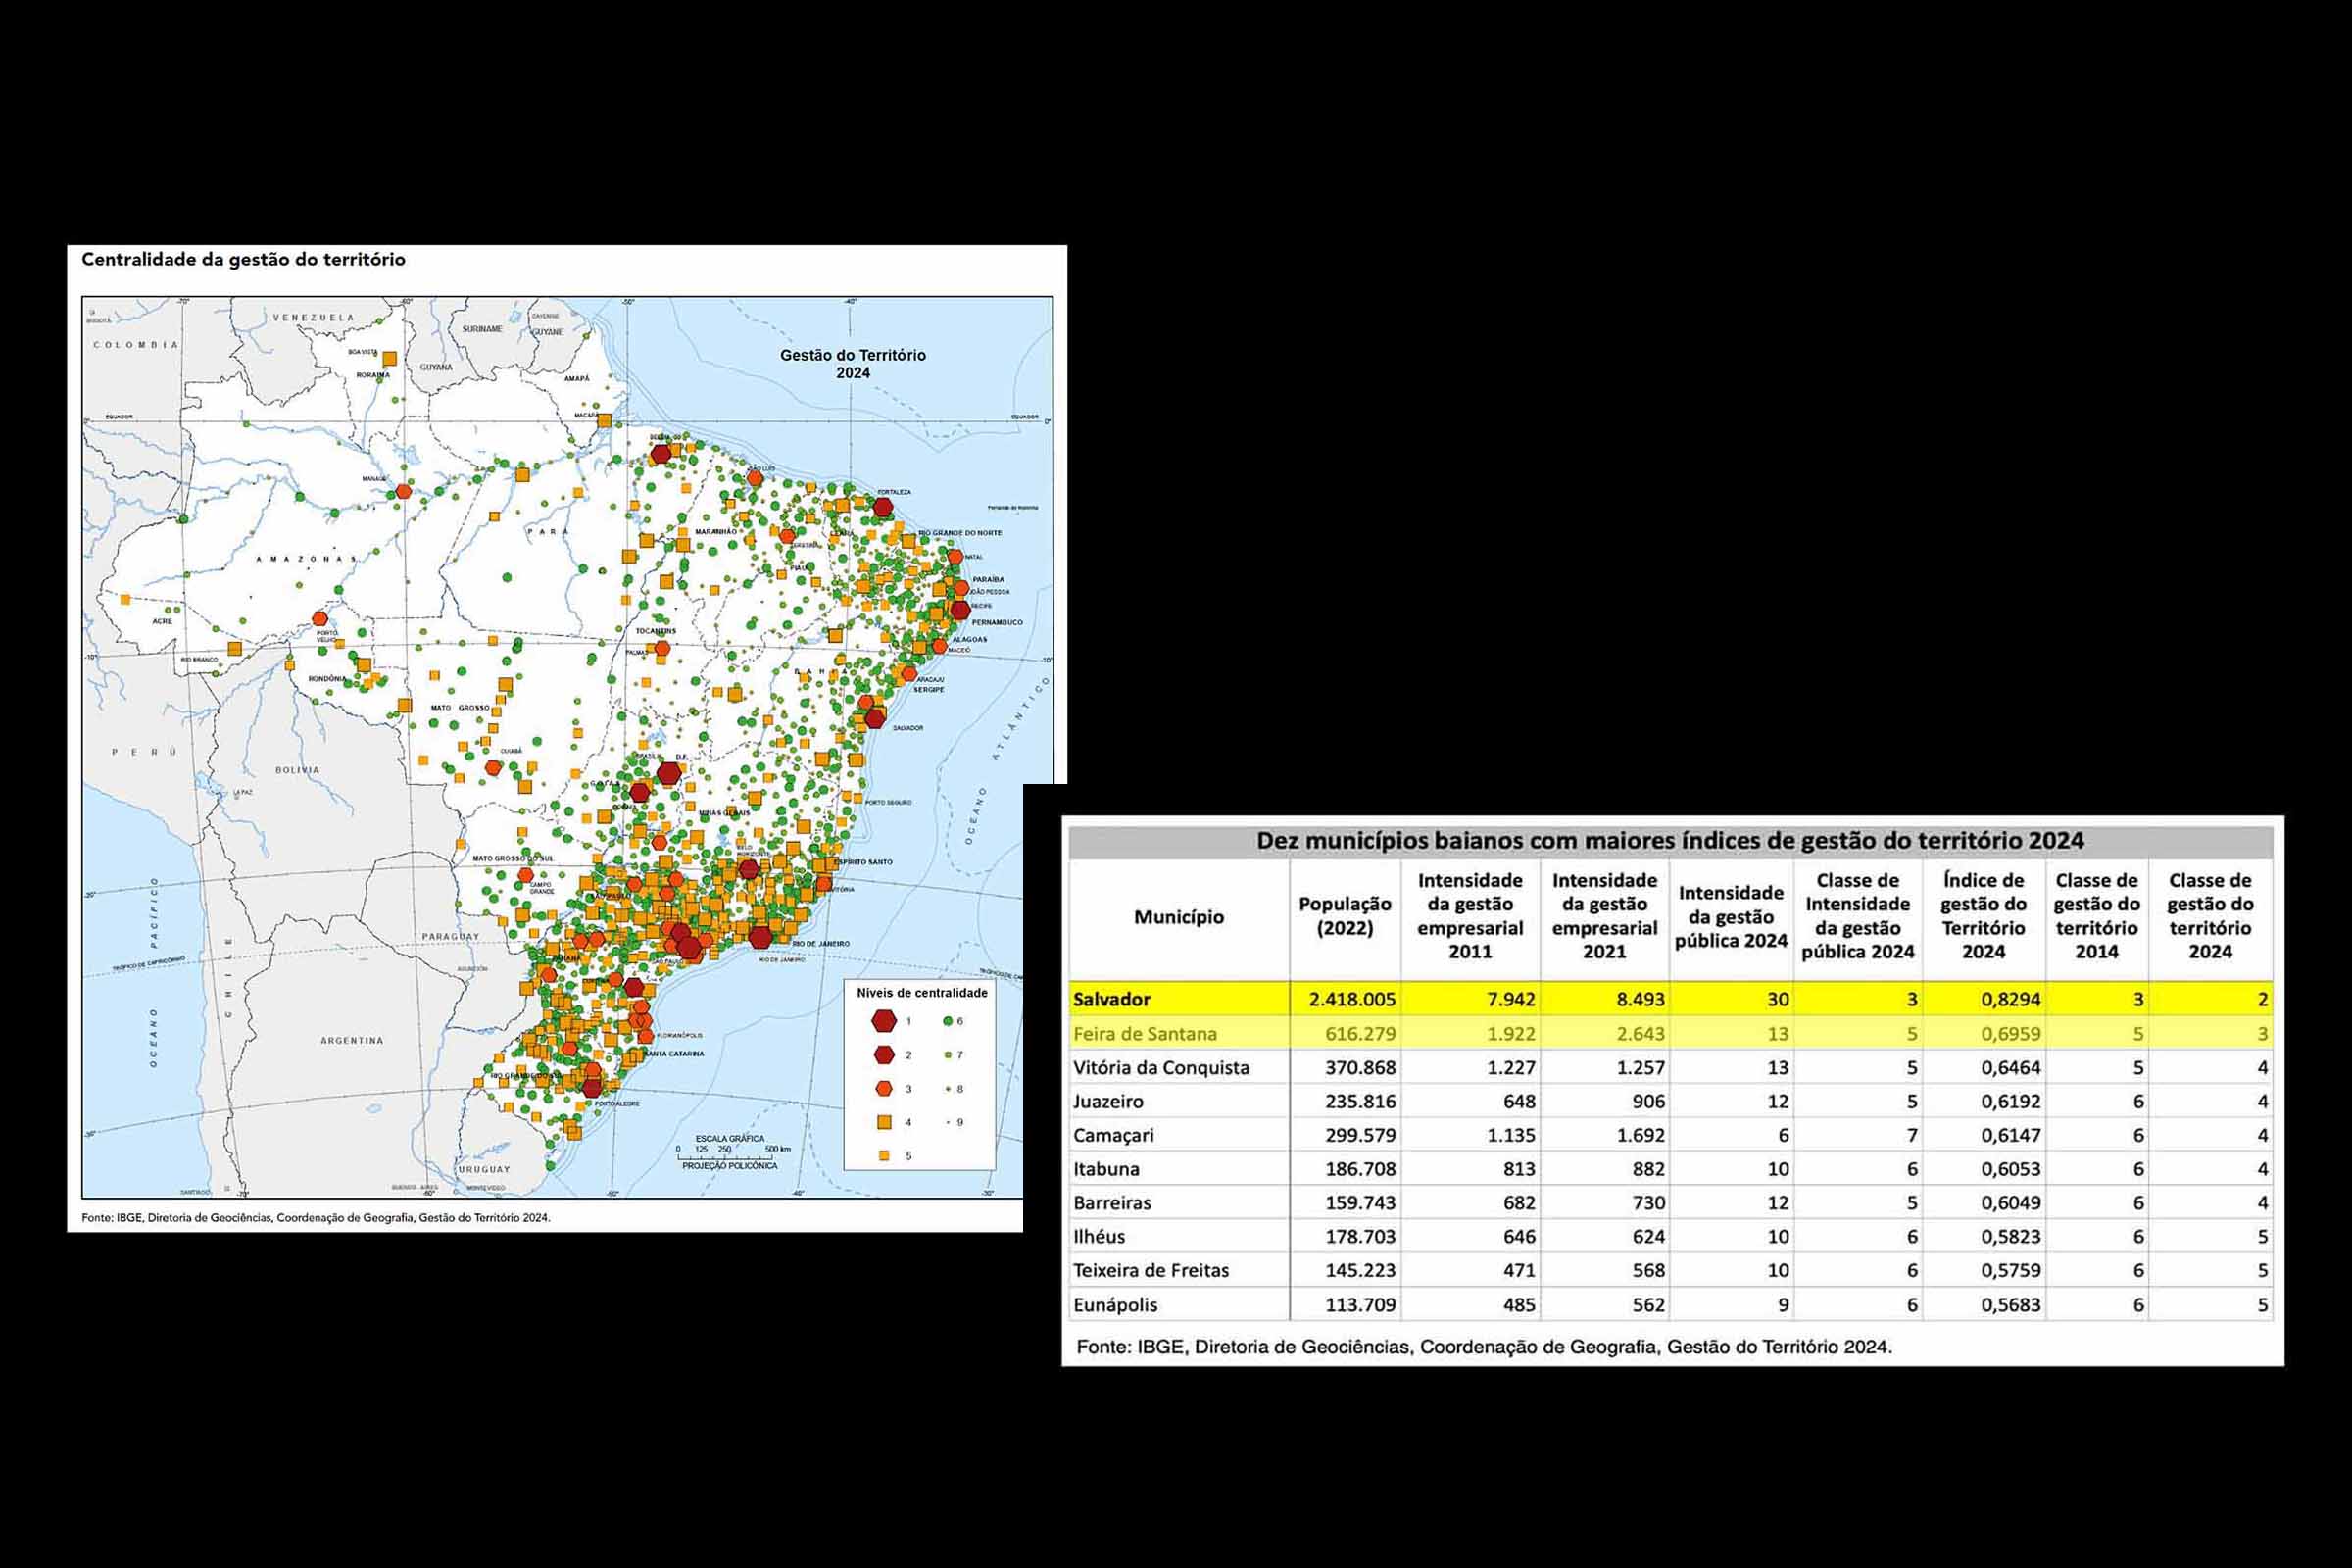This screenshot has width=2352, height=1568.
Task: Click the level 4 orange square legend symbol
Action: (883, 1122)
